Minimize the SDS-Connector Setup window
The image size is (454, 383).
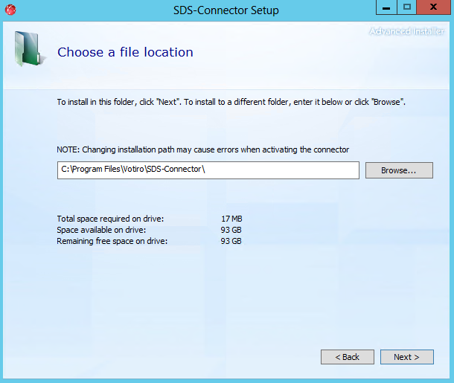pos(386,7)
